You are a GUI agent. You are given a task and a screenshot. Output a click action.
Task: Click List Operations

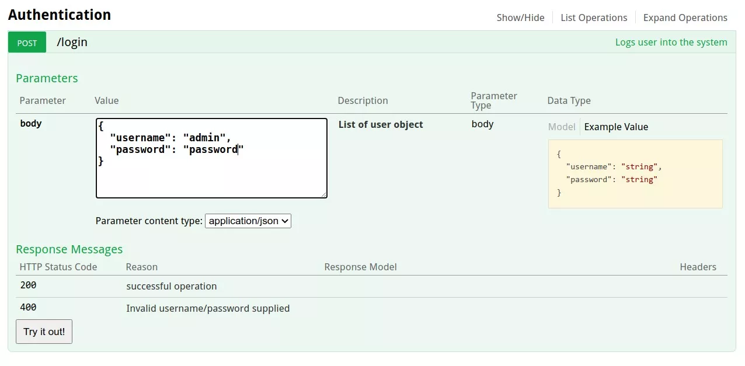(594, 18)
